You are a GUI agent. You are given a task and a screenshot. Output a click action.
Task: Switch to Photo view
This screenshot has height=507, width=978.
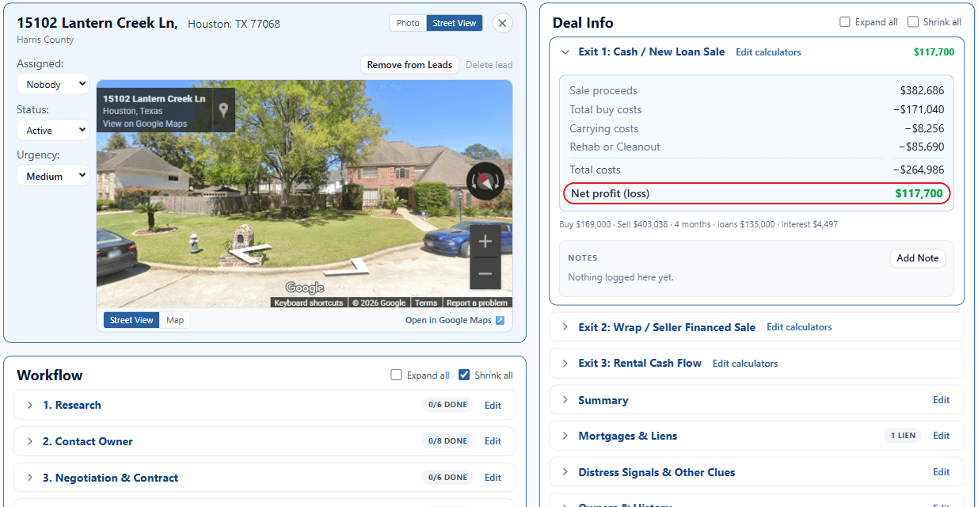pyautogui.click(x=408, y=23)
